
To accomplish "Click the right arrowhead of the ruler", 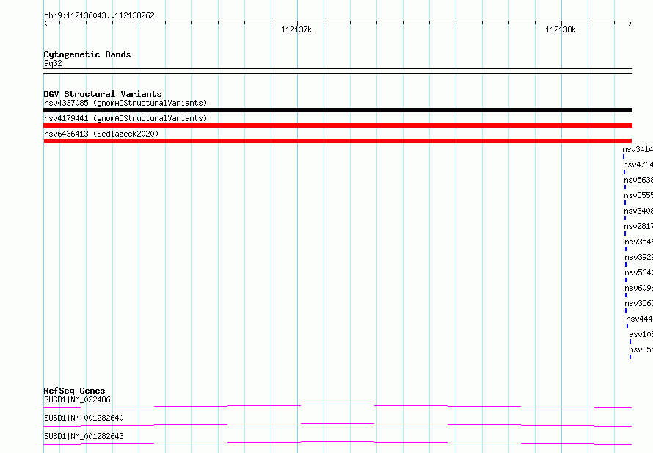I will click(x=630, y=23).
